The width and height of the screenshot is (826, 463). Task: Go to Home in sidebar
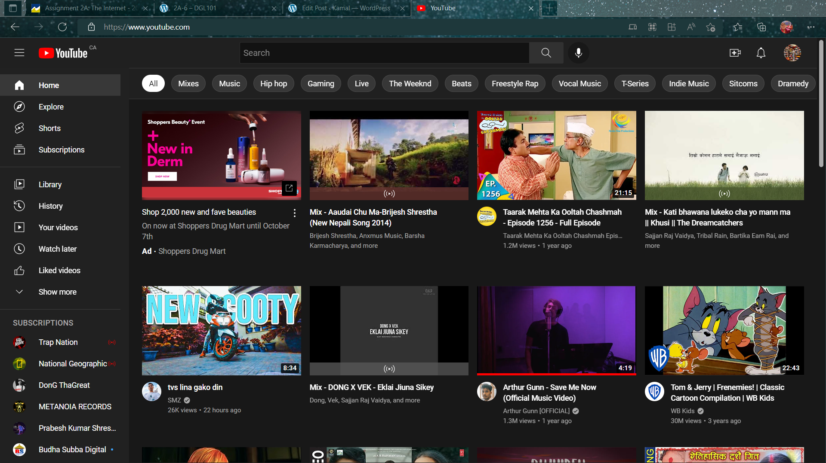(60, 85)
